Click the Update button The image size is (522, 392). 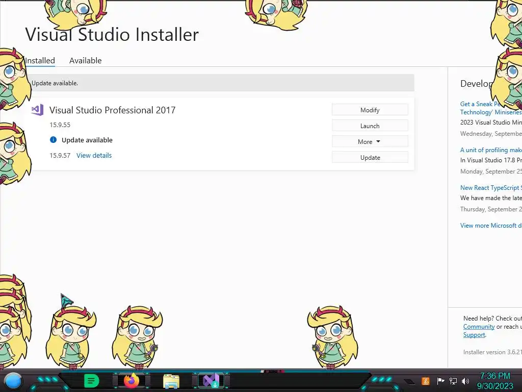370,157
